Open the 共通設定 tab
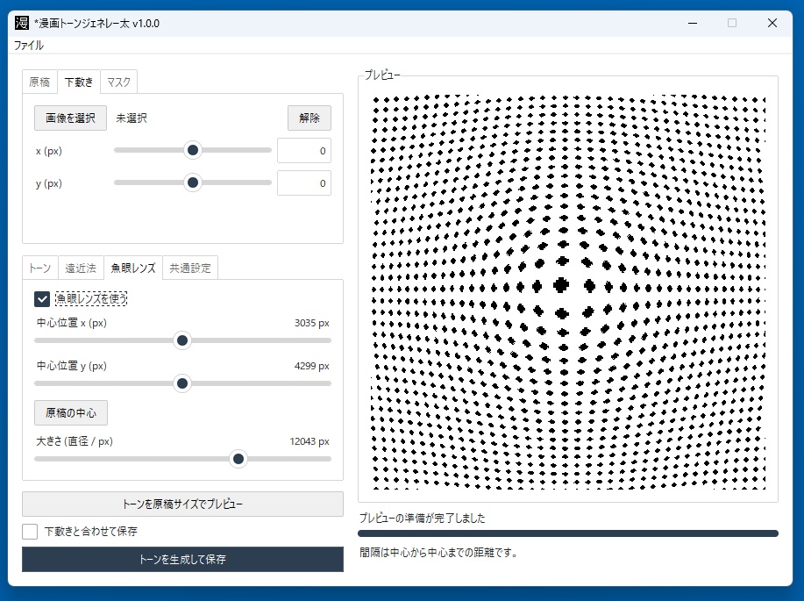 pyautogui.click(x=190, y=268)
